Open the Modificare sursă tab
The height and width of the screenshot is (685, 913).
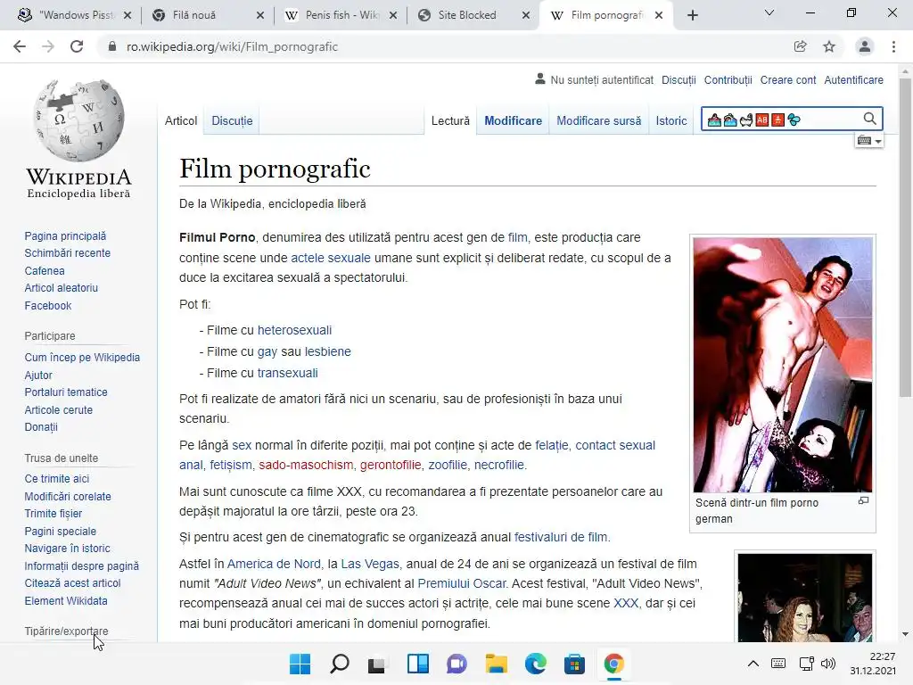pyautogui.click(x=598, y=120)
